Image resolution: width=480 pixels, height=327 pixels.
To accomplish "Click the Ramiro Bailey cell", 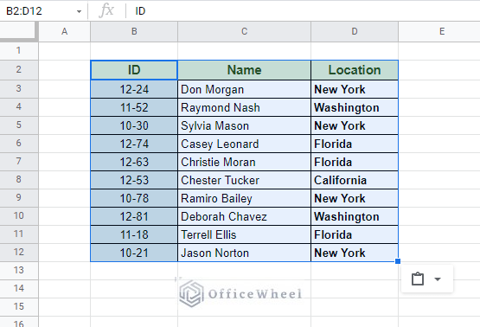I will point(244,198).
